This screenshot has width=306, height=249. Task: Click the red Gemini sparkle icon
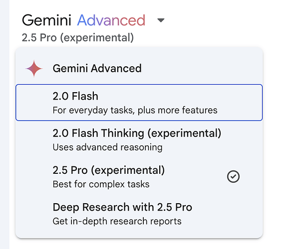(34, 69)
